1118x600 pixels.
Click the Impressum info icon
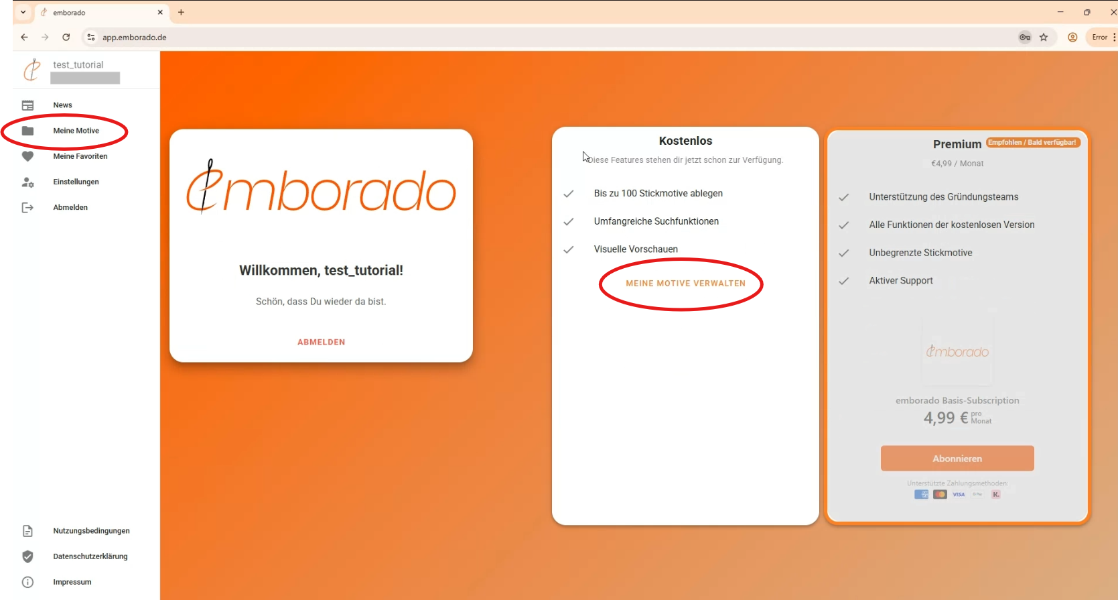tap(27, 582)
